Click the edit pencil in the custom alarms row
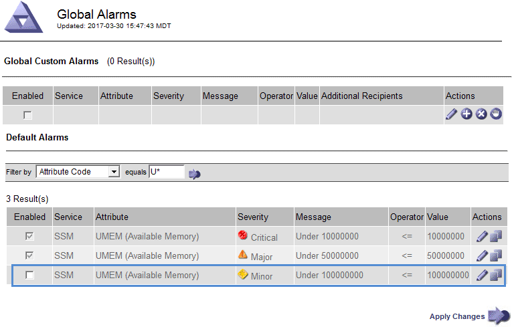Screen dimensions: 512x327 coord(452,114)
